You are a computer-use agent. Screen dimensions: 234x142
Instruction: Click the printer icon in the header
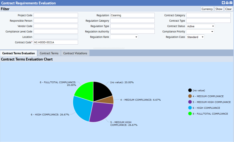(227, 3)
